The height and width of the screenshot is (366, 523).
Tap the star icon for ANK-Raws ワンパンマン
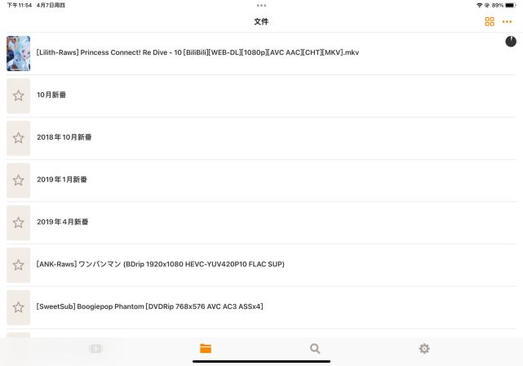(x=18, y=265)
